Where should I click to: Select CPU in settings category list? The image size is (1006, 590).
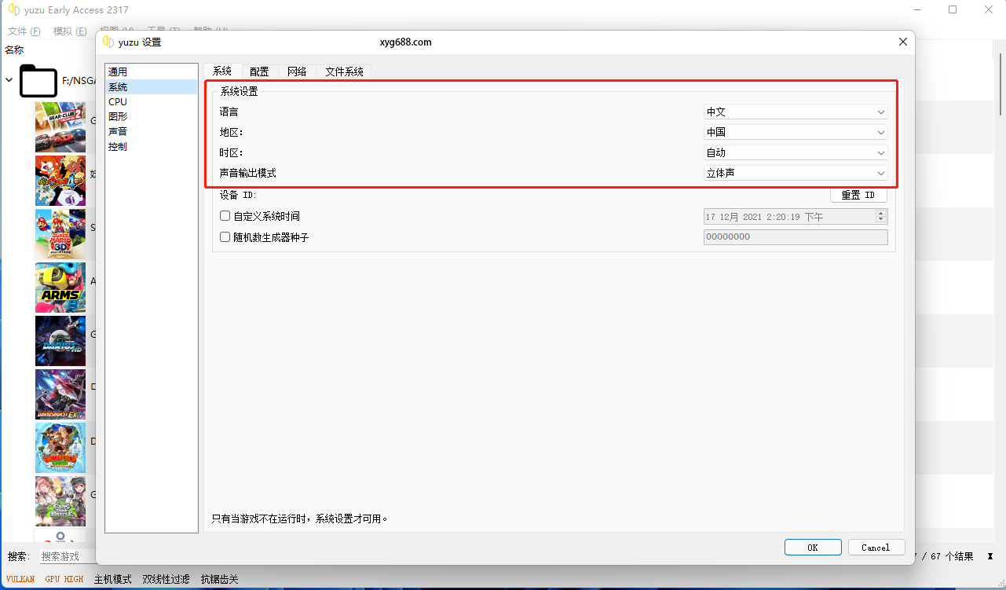click(x=152, y=102)
